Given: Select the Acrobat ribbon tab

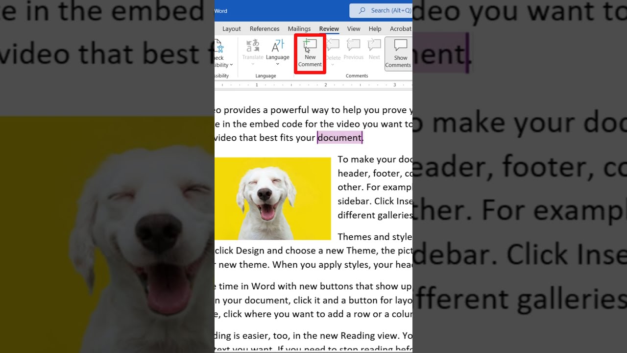Looking at the screenshot, I should click(x=401, y=29).
